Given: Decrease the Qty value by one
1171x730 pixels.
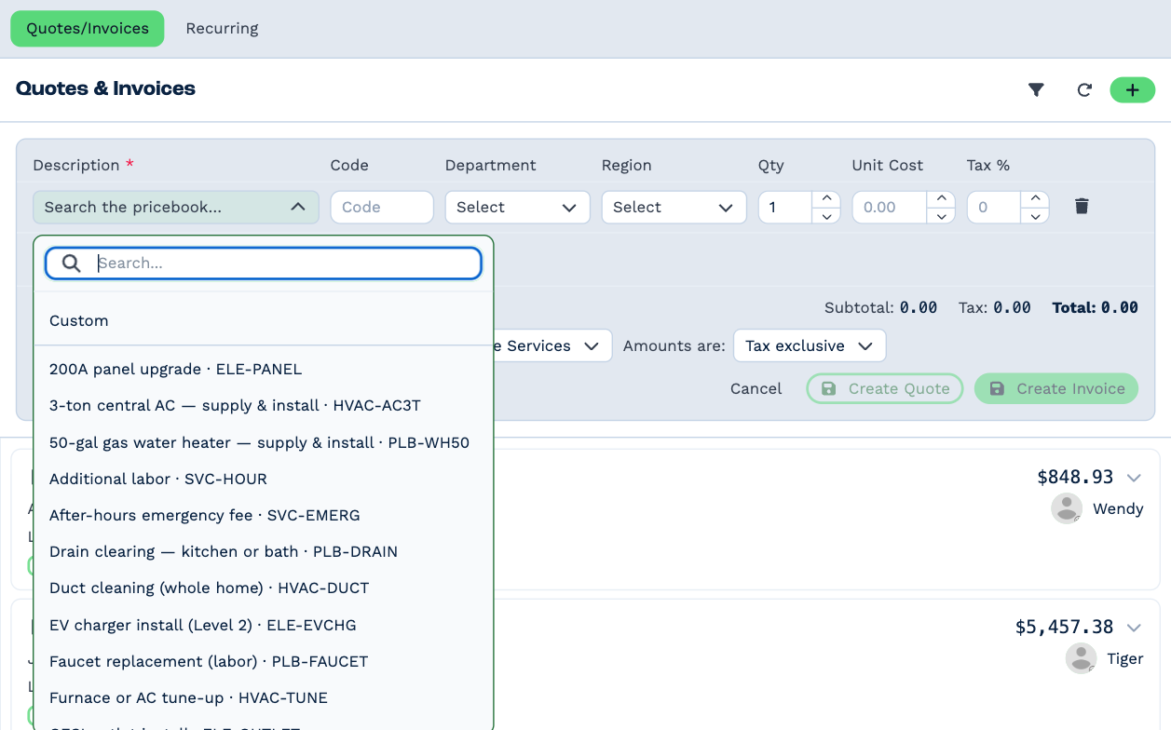Looking at the screenshot, I should click(826, 216).
